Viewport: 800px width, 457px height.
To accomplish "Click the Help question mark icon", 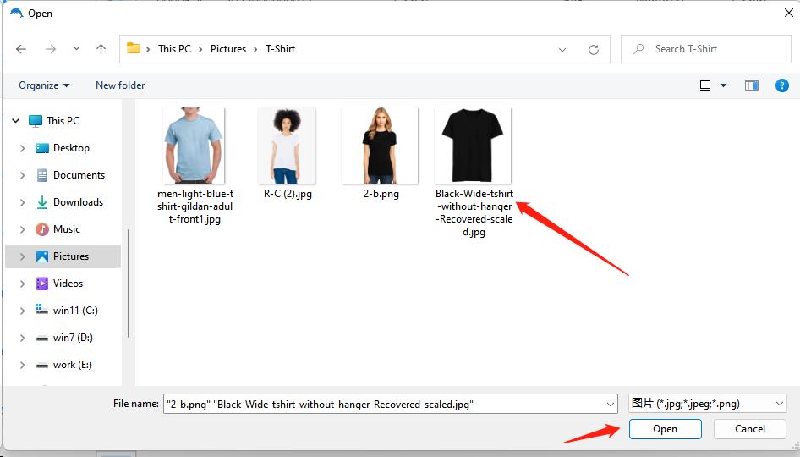I will (783, 85).
